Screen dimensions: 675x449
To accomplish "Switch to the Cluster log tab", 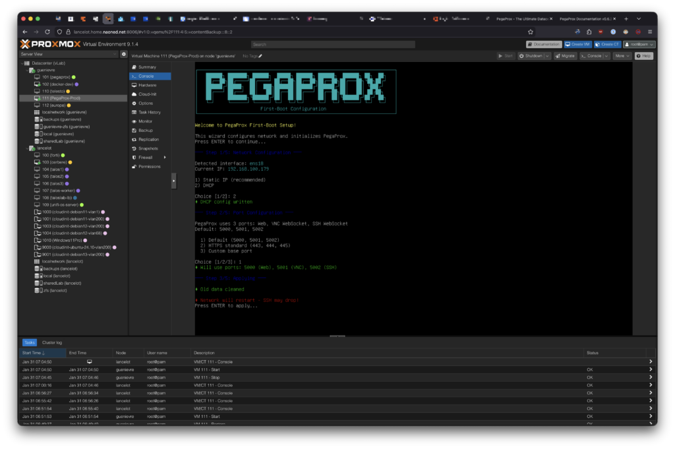I will 52,343.
